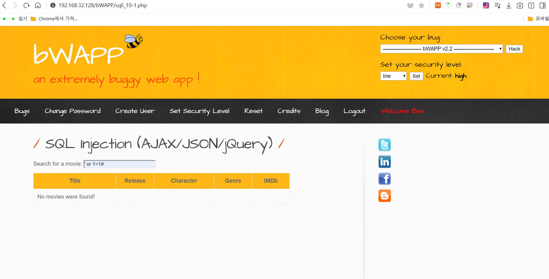
Task: Open the Bugs menu item
Action: (22, 111)
